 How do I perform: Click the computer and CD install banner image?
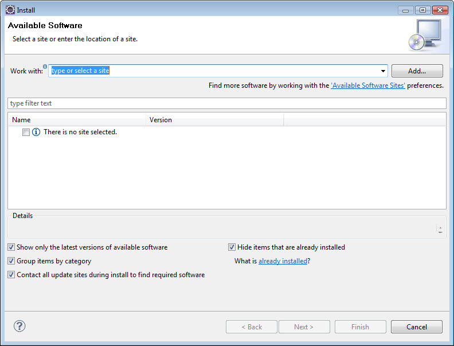point(425,35)
